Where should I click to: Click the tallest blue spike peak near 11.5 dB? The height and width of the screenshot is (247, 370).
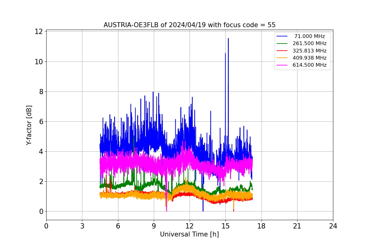point(228,39)
